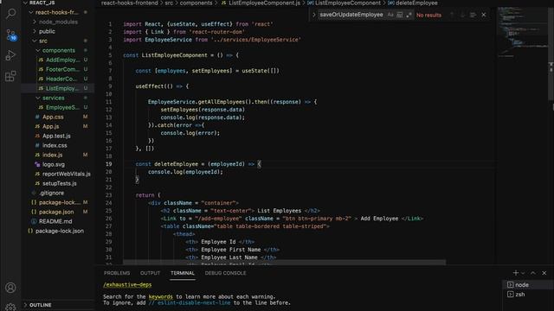The height and width of the screenshot is (311, 554).
Task: Expand the node_modules folder
Action: click(58, 22)
